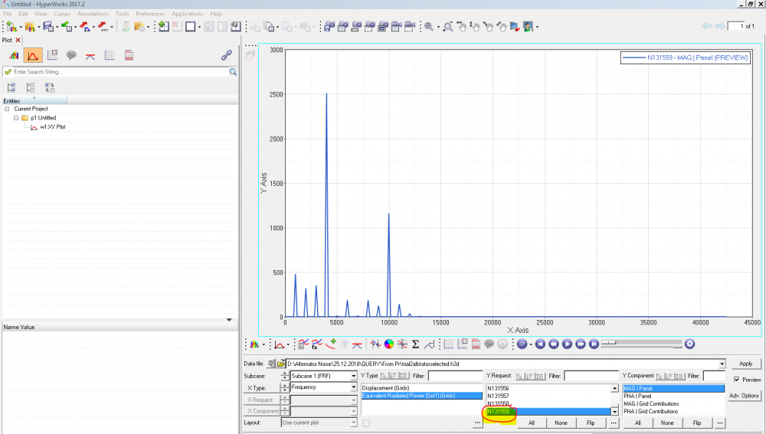Click the None button under Y Request
This screenshot has width=766, height=434.
click(x=561, y=423)
